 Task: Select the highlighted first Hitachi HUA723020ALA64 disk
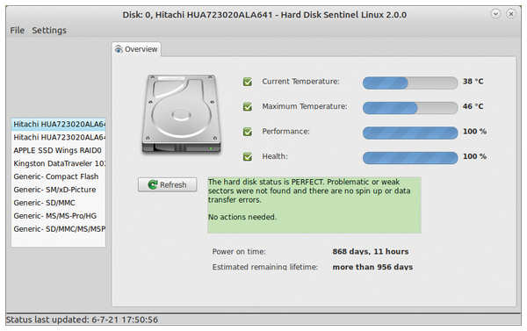tap(59, 125)
